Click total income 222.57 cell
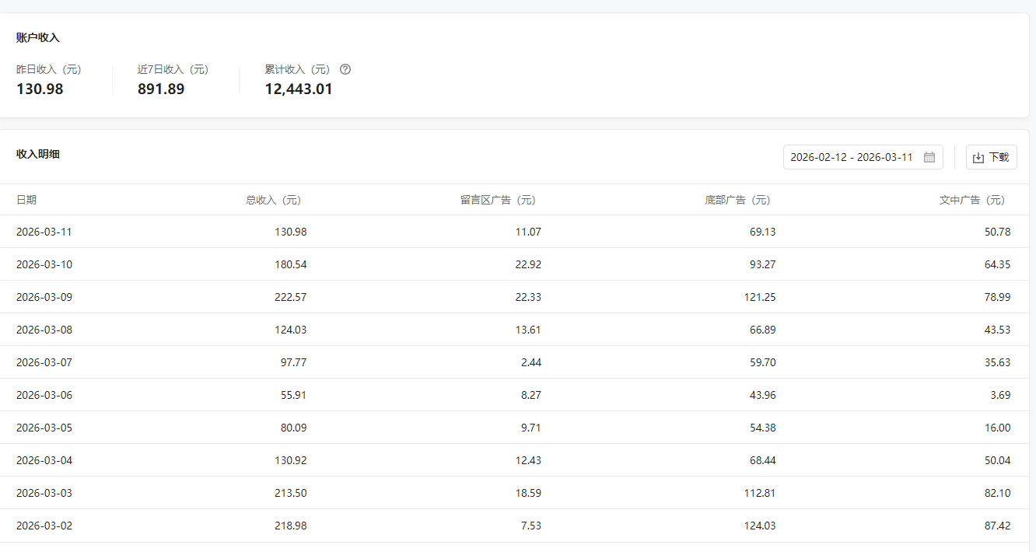This screenshot has width=1036, height=552. coord(290,297)
